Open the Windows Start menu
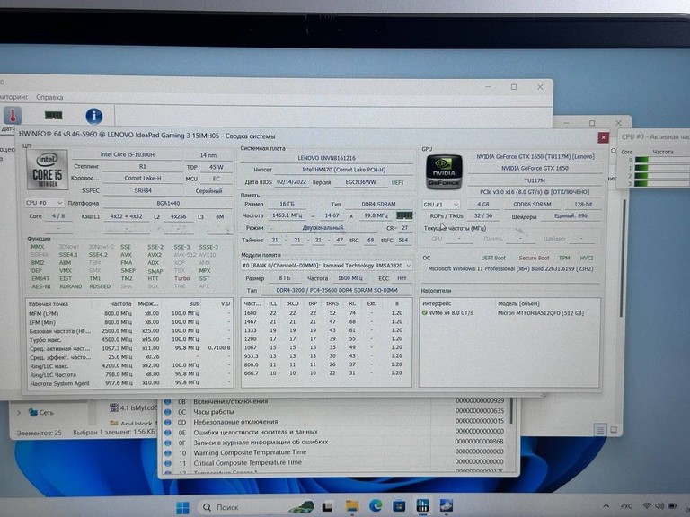This screenshot has width=690, height=517. [182, 507]
